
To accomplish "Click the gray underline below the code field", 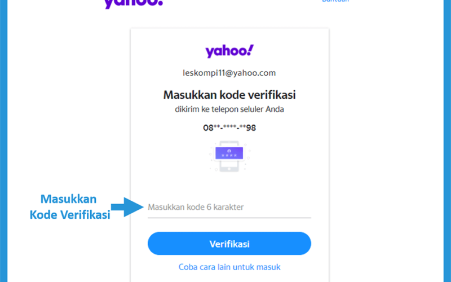I will (229, 218).
